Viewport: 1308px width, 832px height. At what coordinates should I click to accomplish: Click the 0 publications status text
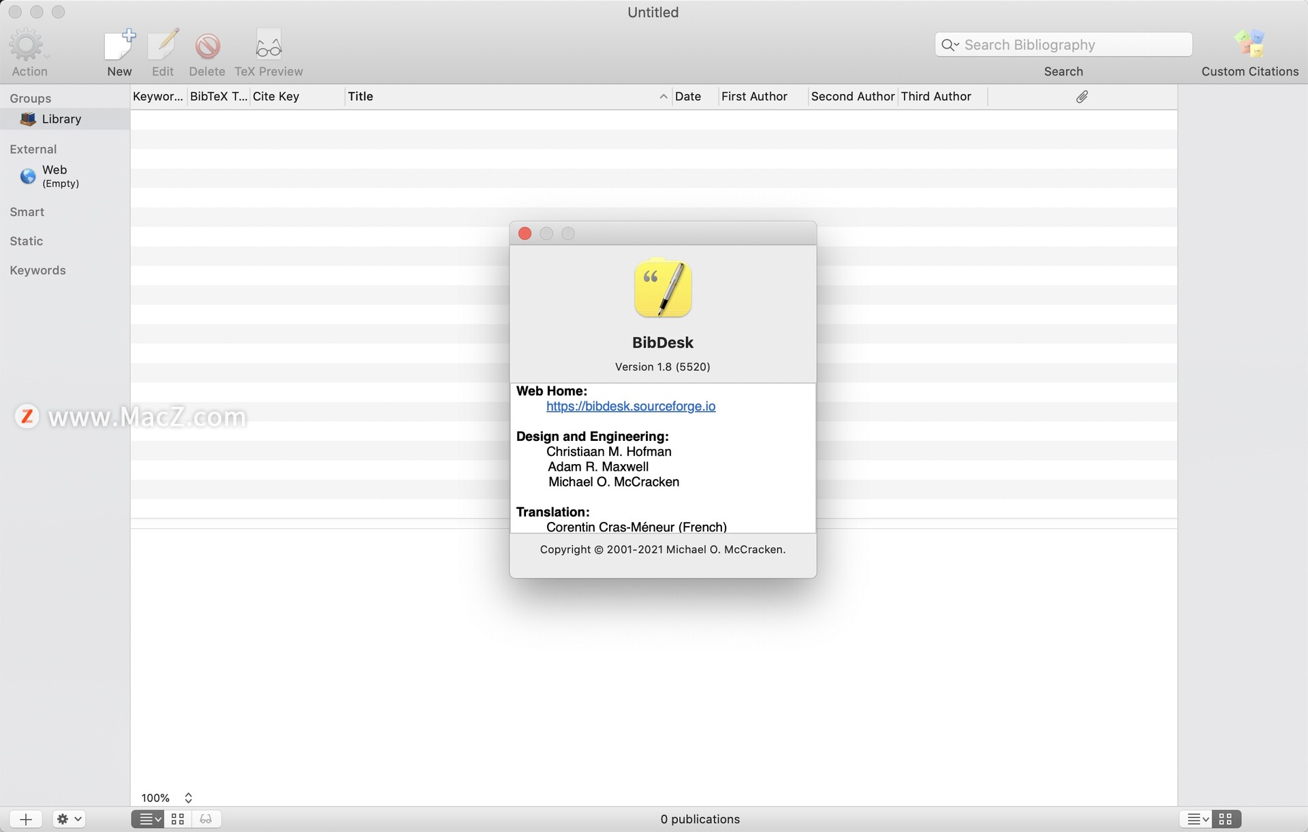point(700,819)
